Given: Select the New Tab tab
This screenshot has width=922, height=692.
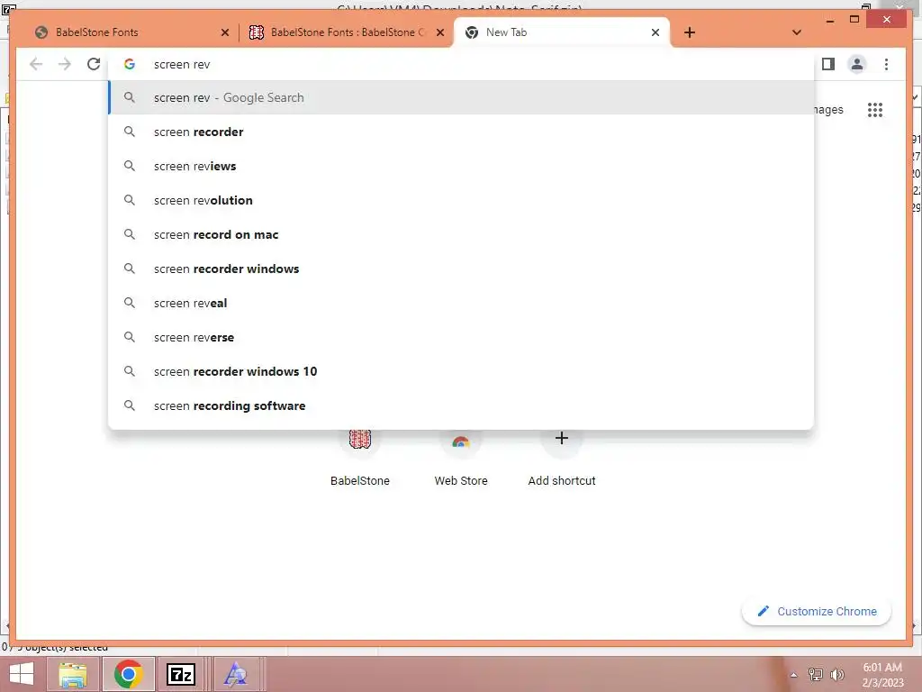Looking at the screenshot, I should pos(562,32).
